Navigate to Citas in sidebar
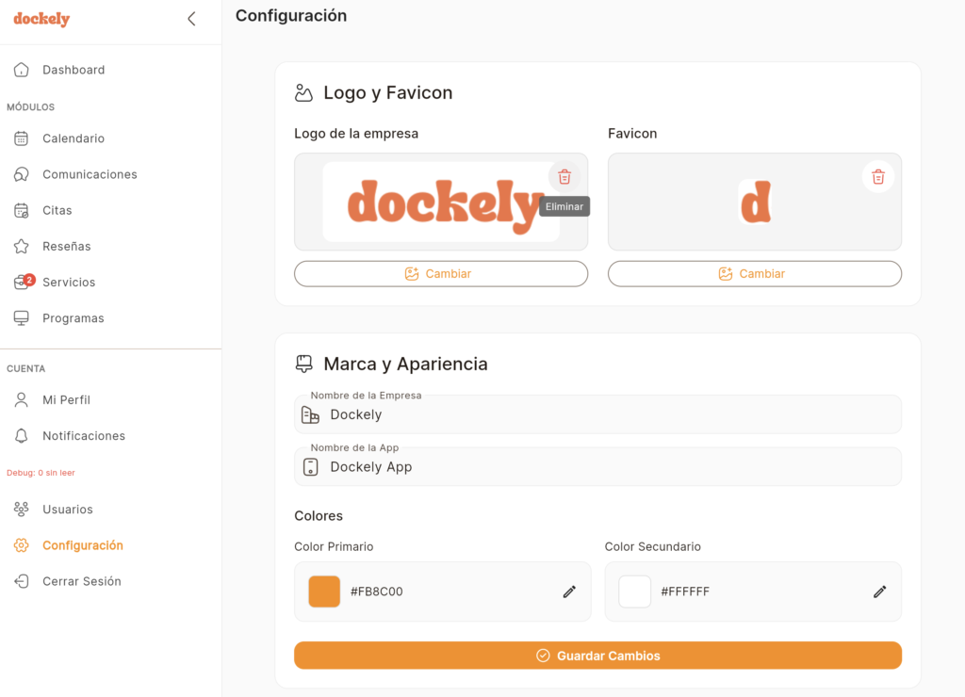 [57, 210]
